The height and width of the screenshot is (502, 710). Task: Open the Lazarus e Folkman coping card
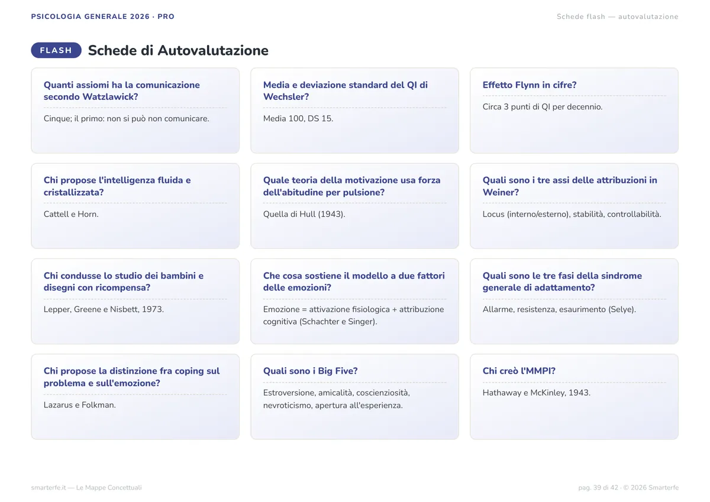pyautogui.click(x=135, y=397)
